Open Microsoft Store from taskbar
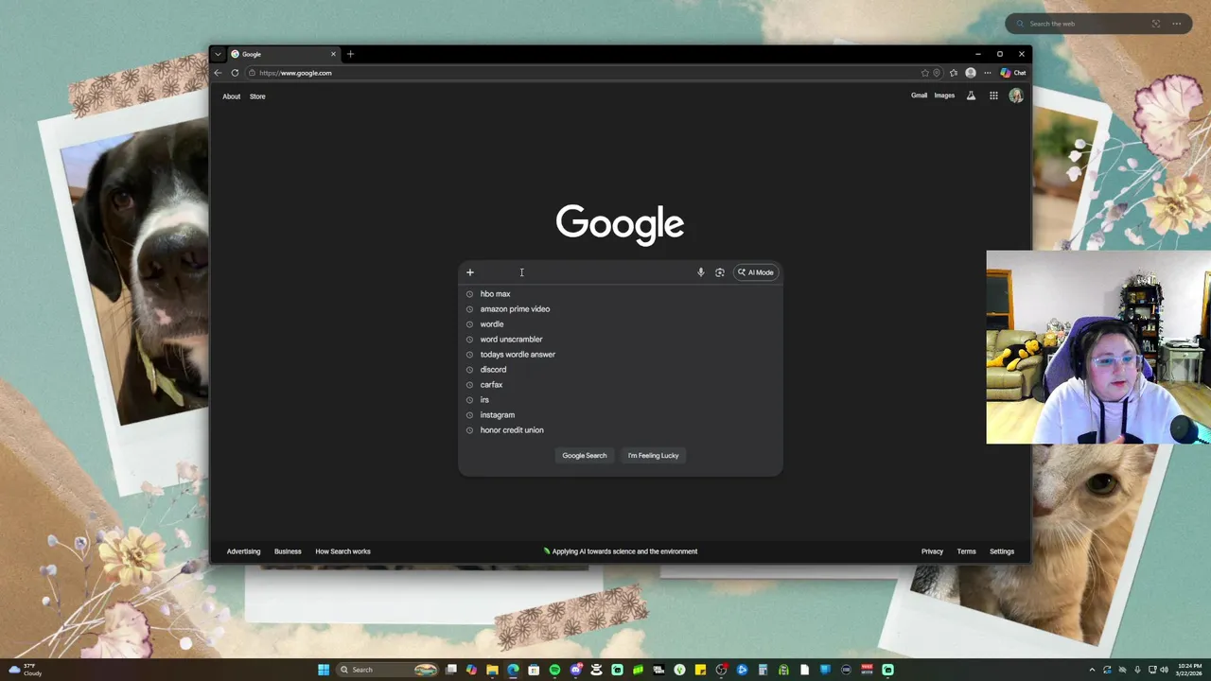The image size is (1211, 681). pos(534,670)
